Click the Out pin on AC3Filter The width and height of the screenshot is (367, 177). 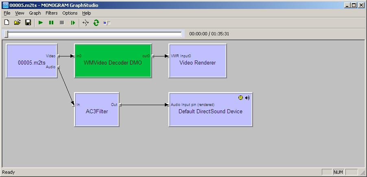click(120, 105)
